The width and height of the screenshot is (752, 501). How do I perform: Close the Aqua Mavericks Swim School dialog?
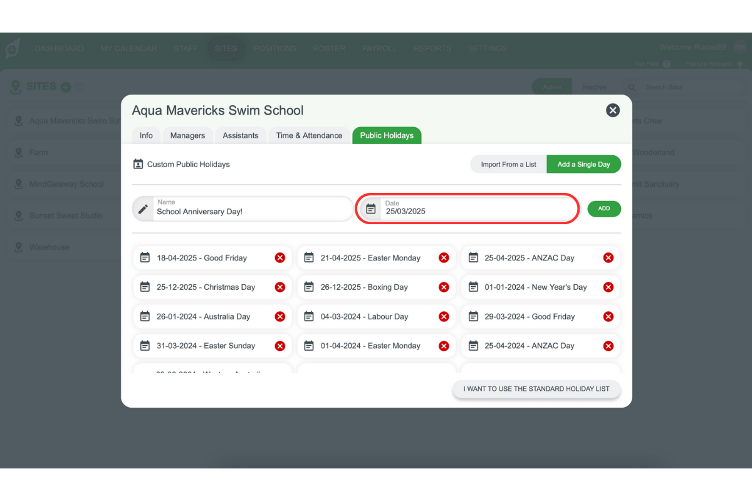tap(612, 110)
